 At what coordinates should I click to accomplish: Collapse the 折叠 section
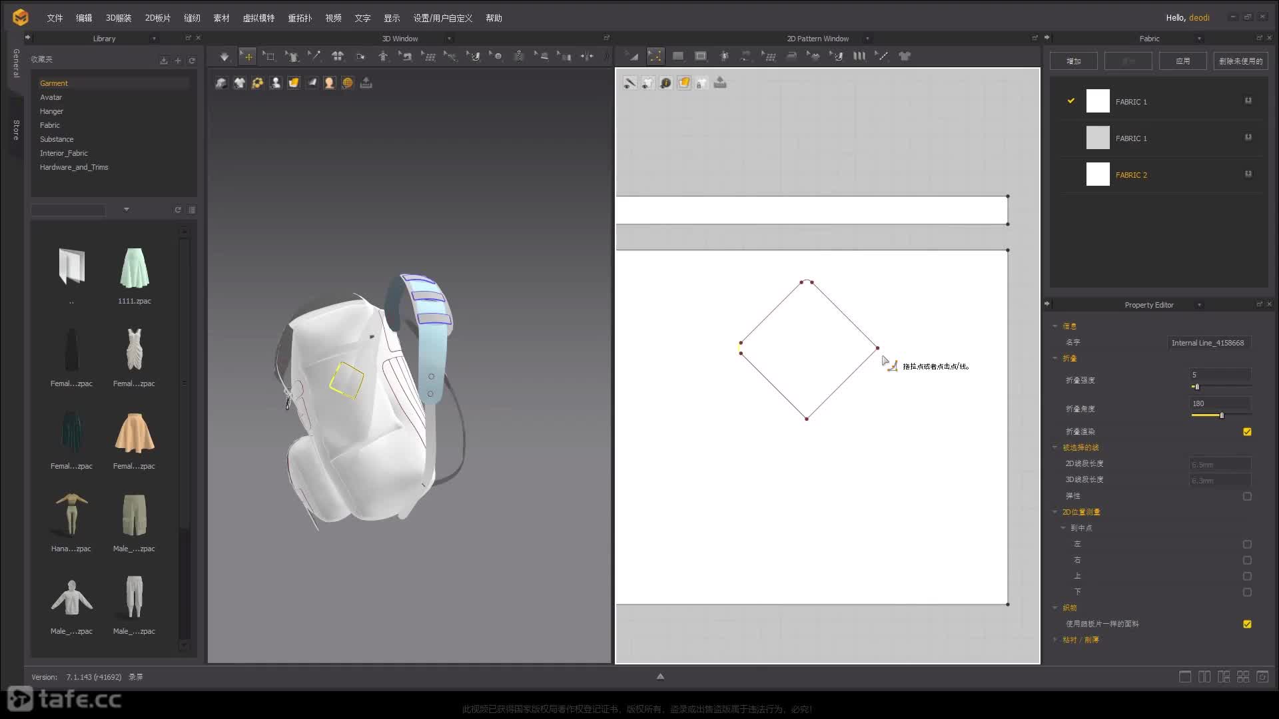[1055, 358]
